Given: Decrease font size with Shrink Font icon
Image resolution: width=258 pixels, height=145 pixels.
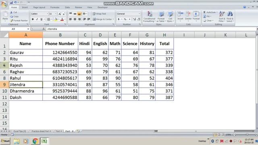Looking at the screenshot, I should pyautogui.click(x=64, y=14).
